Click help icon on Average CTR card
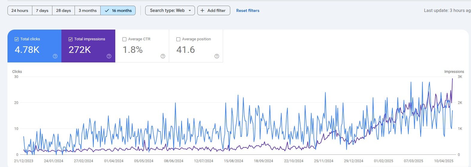Screen dimensions: 471x167 pos(163,56)
